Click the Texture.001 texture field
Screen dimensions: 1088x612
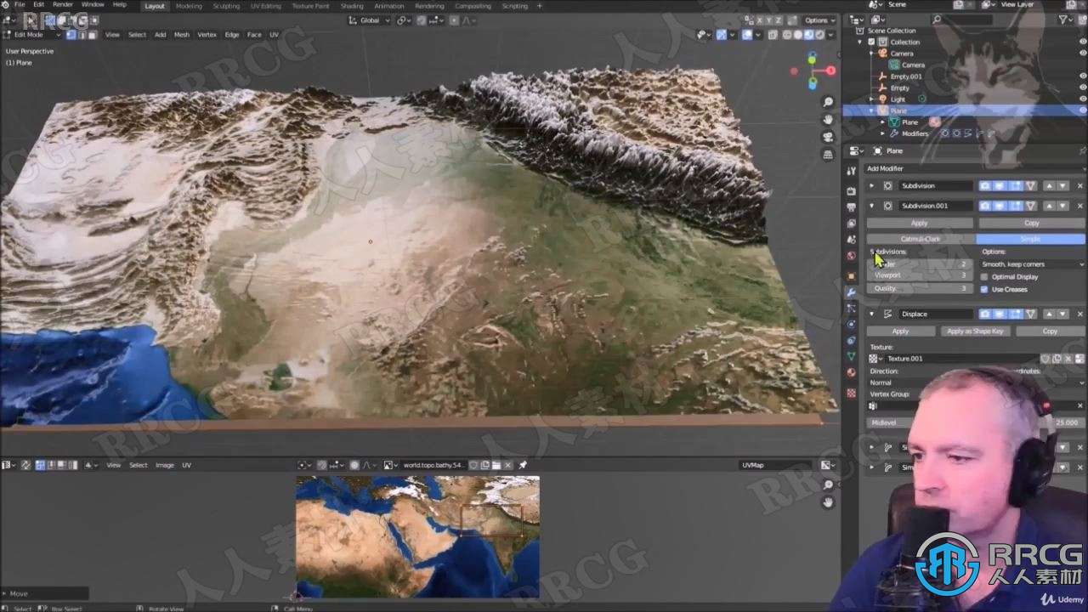click(x=960, y=359)
